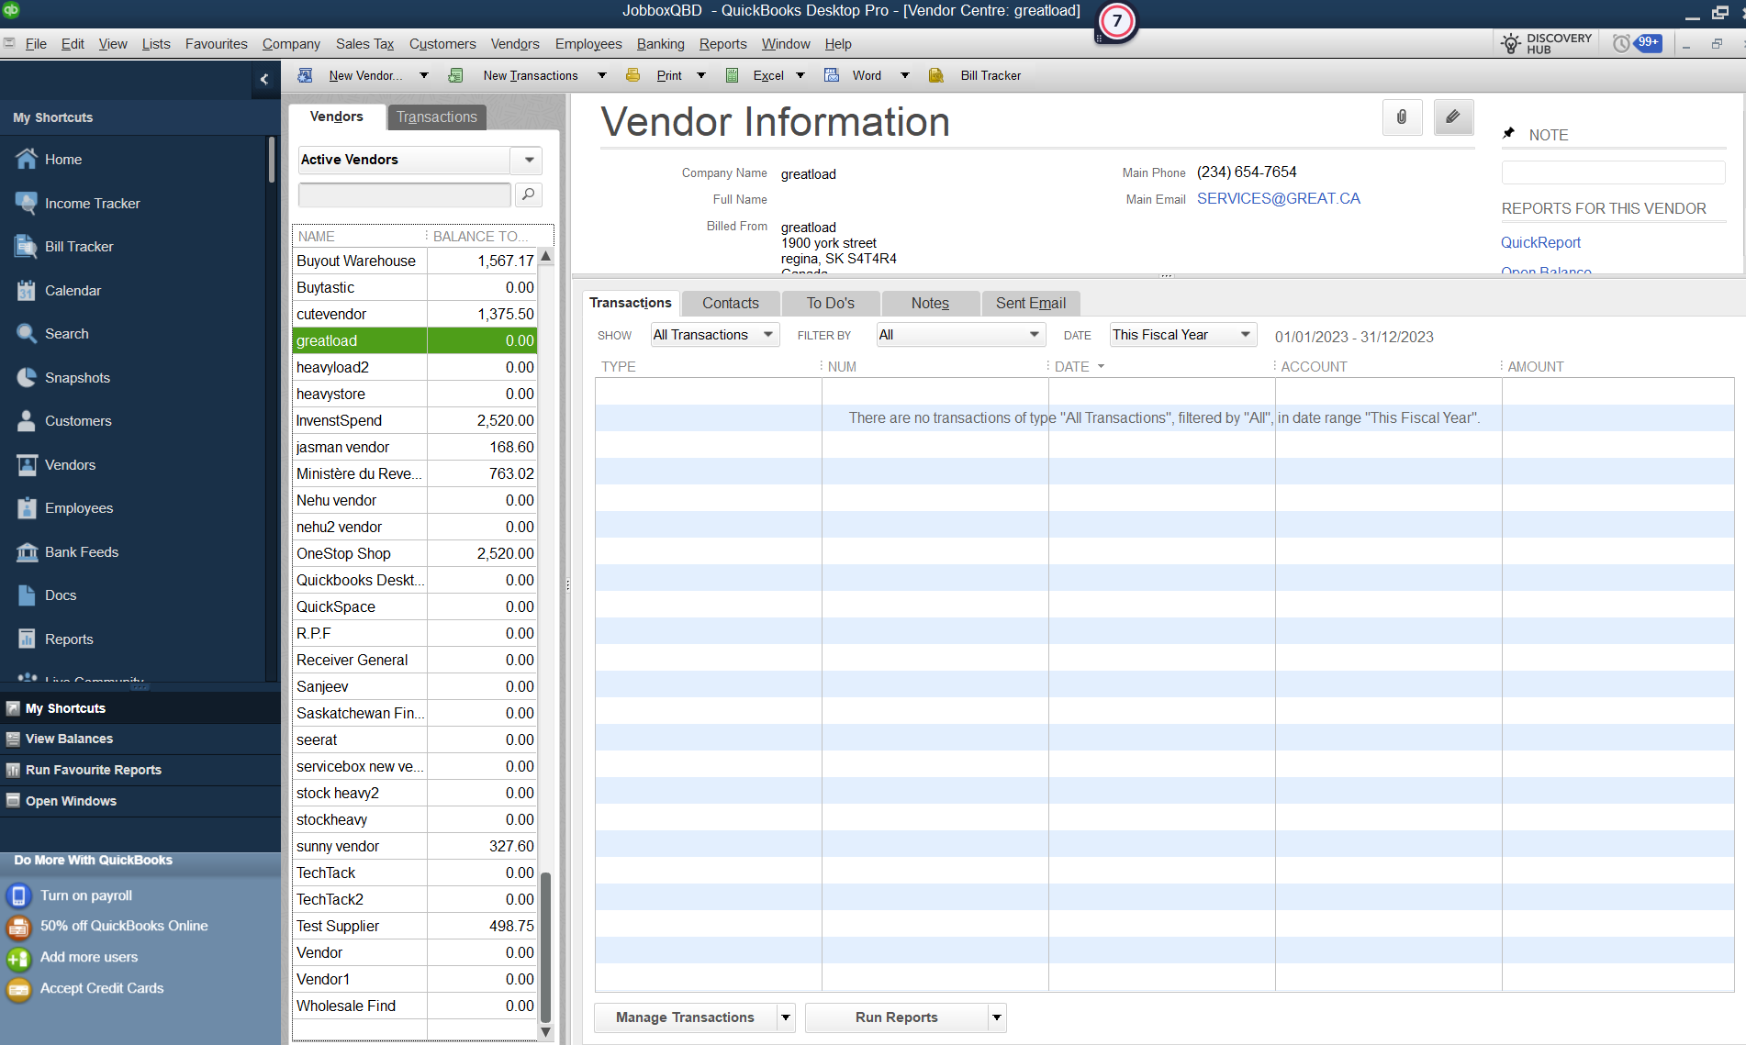Open the Sales Tax menu

[364, 43]
